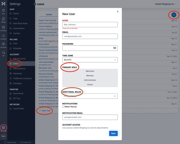Image resolution: width=180 pixels, height=144 pixels.
Task: Click the Settings gear icon
Action: click(x=4, y=128)
